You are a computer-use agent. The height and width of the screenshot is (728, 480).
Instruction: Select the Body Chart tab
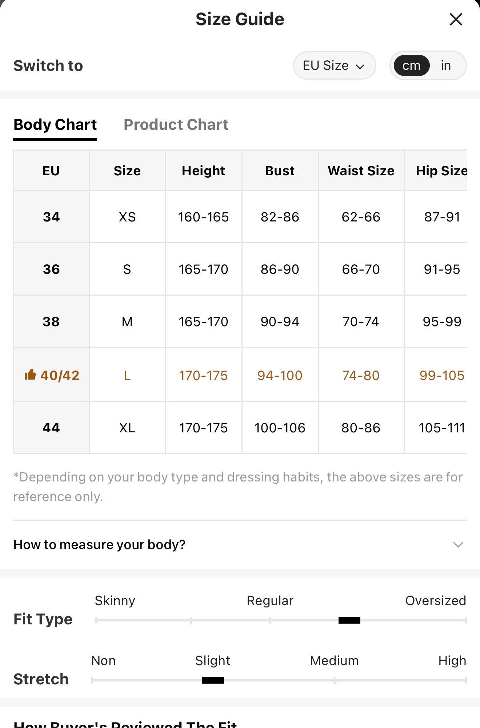coord(55,125)
